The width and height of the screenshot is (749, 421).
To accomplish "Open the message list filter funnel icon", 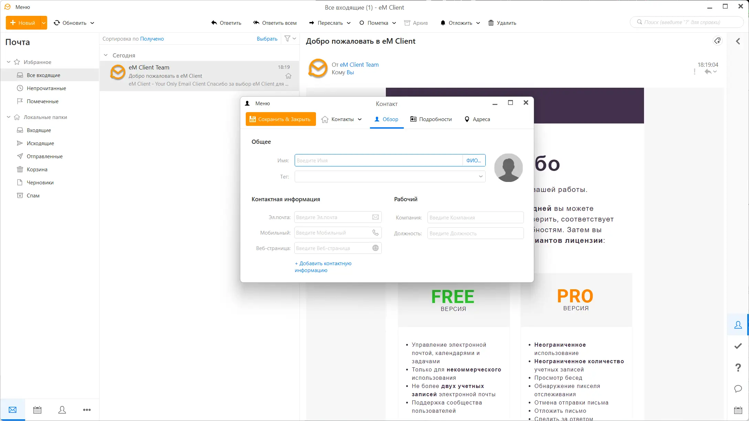I will (288, 39).
